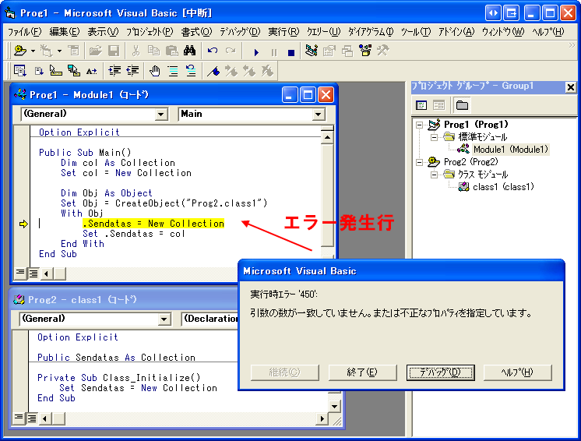Open the 編集(E) menu
Image resolution: width=581 pixels, height=441 pixels.
[x=65, y=32]
